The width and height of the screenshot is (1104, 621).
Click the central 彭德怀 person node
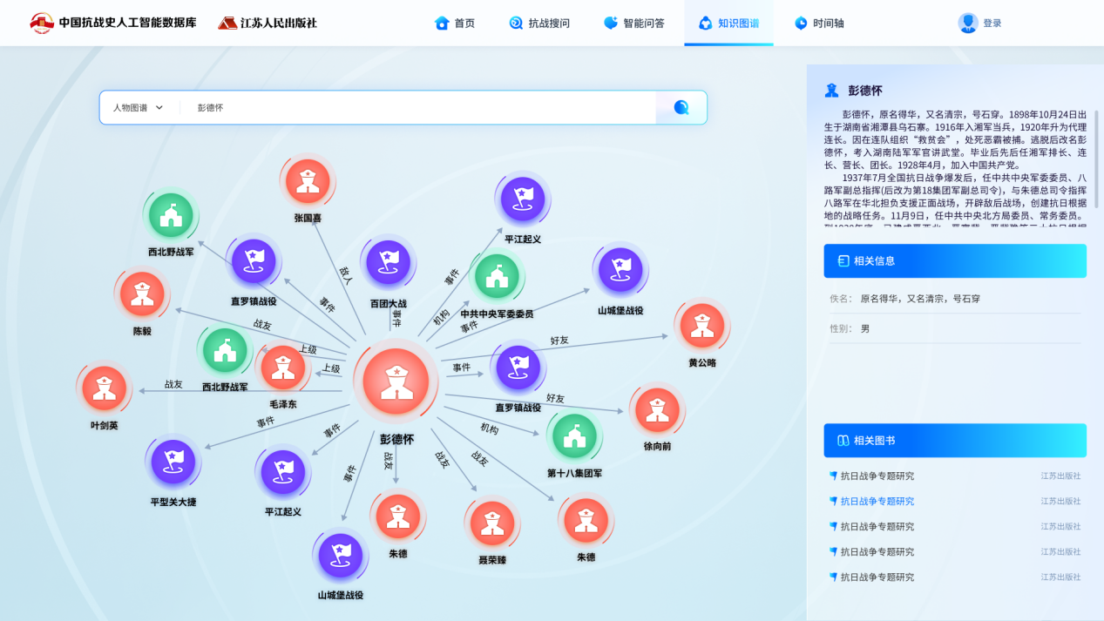click(396, 381)
